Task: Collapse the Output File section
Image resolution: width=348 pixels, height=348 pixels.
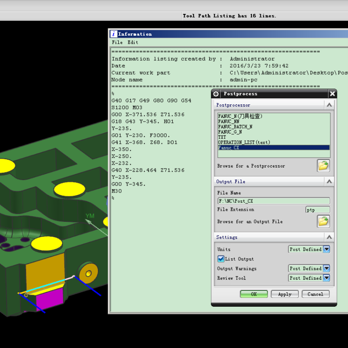Action: pos(329,181)
